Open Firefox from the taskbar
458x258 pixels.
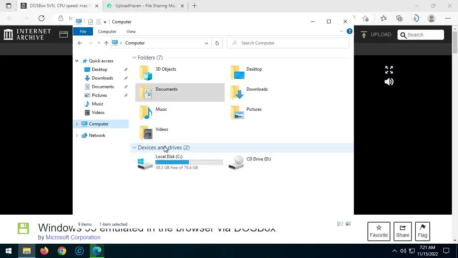tap(44, 251)
